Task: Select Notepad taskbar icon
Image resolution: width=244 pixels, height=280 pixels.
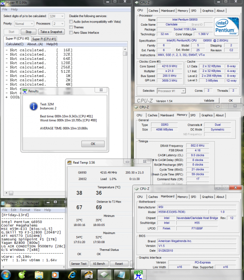Action: pyautogui.click(x=121, y=275)
